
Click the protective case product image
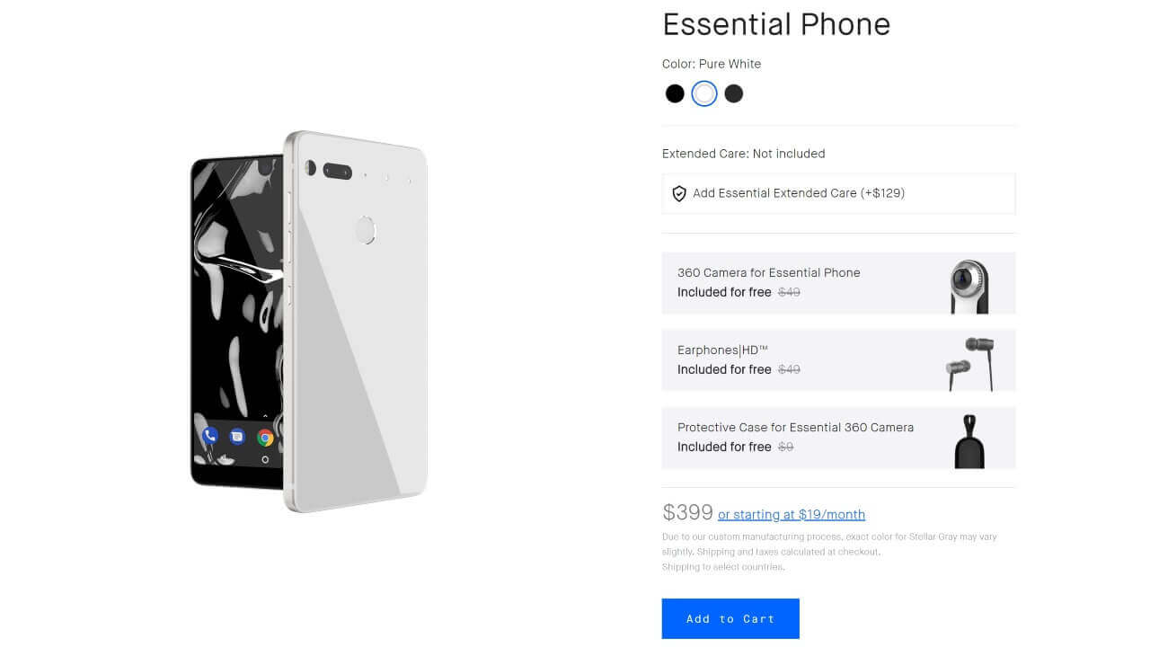[x=969, y=440]
